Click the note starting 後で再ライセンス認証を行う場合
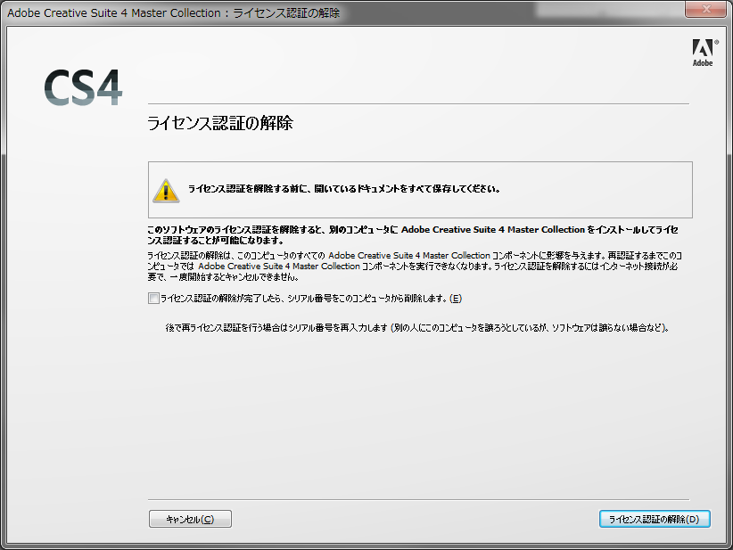This screenshot has height=550, width=733. (x=417, y=327)
